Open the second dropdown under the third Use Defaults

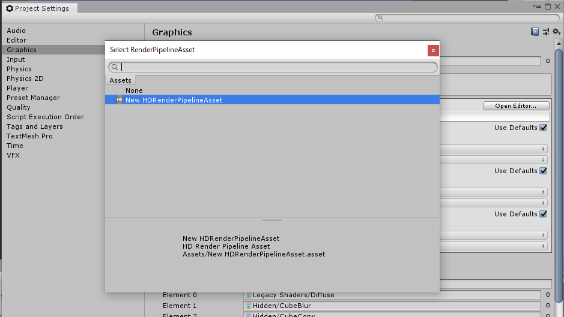tap(494, 246)
